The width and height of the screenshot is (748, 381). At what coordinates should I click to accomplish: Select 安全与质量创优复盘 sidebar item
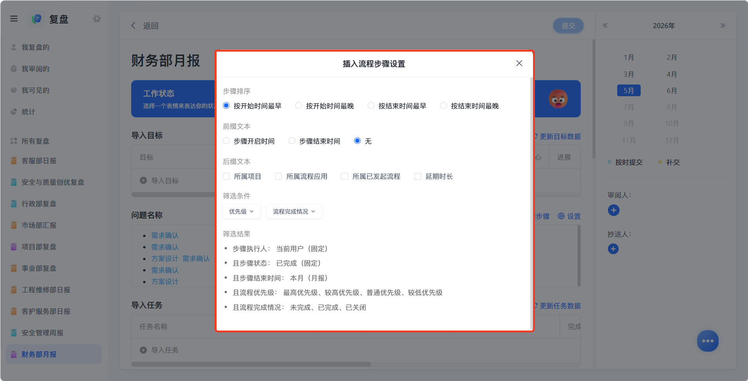click(53, 182)
